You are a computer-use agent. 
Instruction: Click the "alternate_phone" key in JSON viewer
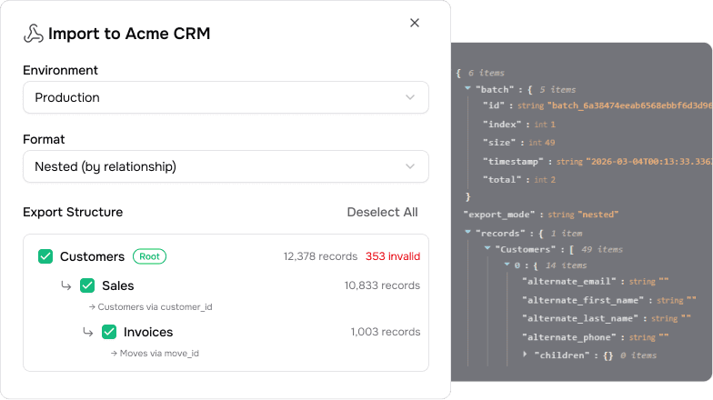coord(569,337)
